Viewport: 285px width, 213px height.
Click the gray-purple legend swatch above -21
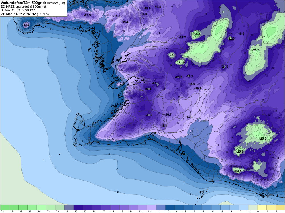(x=69, y=207)
